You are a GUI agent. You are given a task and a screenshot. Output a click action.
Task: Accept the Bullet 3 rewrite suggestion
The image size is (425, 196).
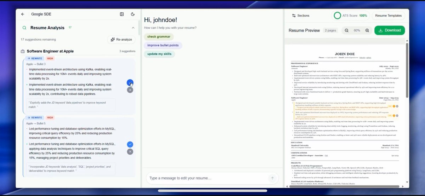click(x=130, y=83)
